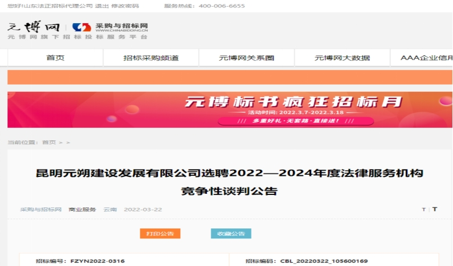
Task: Open the 元博标书疯狂招标月 promotional banner
Action: click(230, 109)
